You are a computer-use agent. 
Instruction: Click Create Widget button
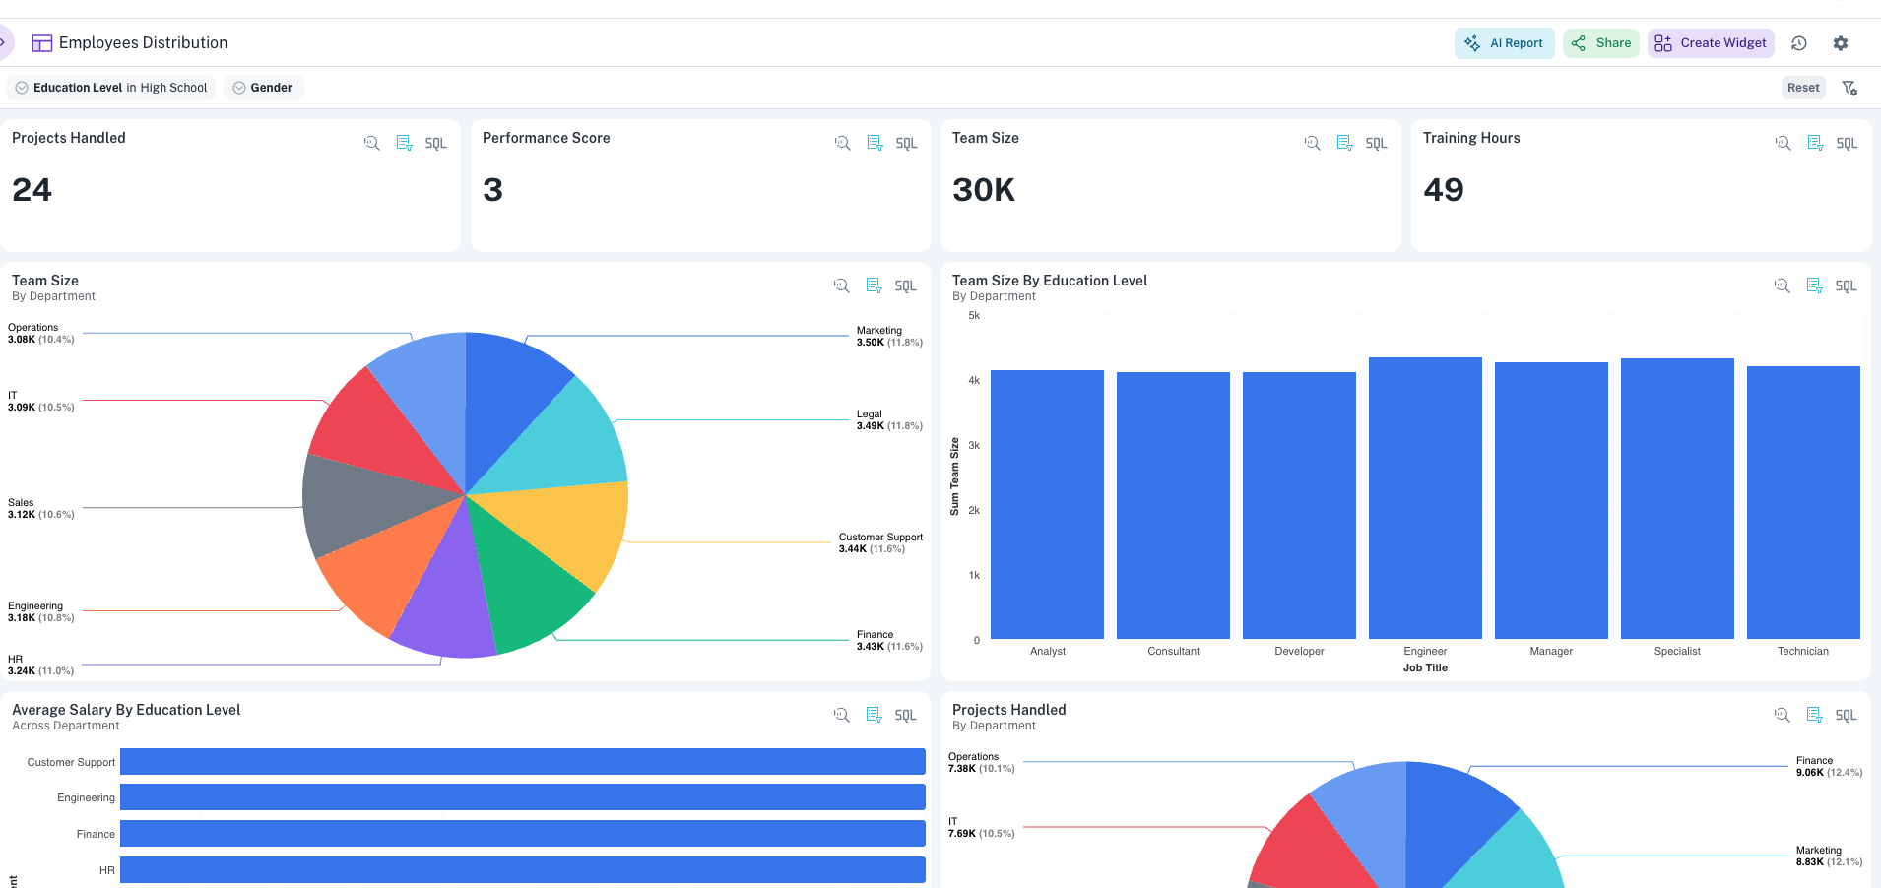(x=1711, y=43)
